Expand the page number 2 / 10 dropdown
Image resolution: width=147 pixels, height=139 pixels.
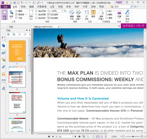point(72,136)
